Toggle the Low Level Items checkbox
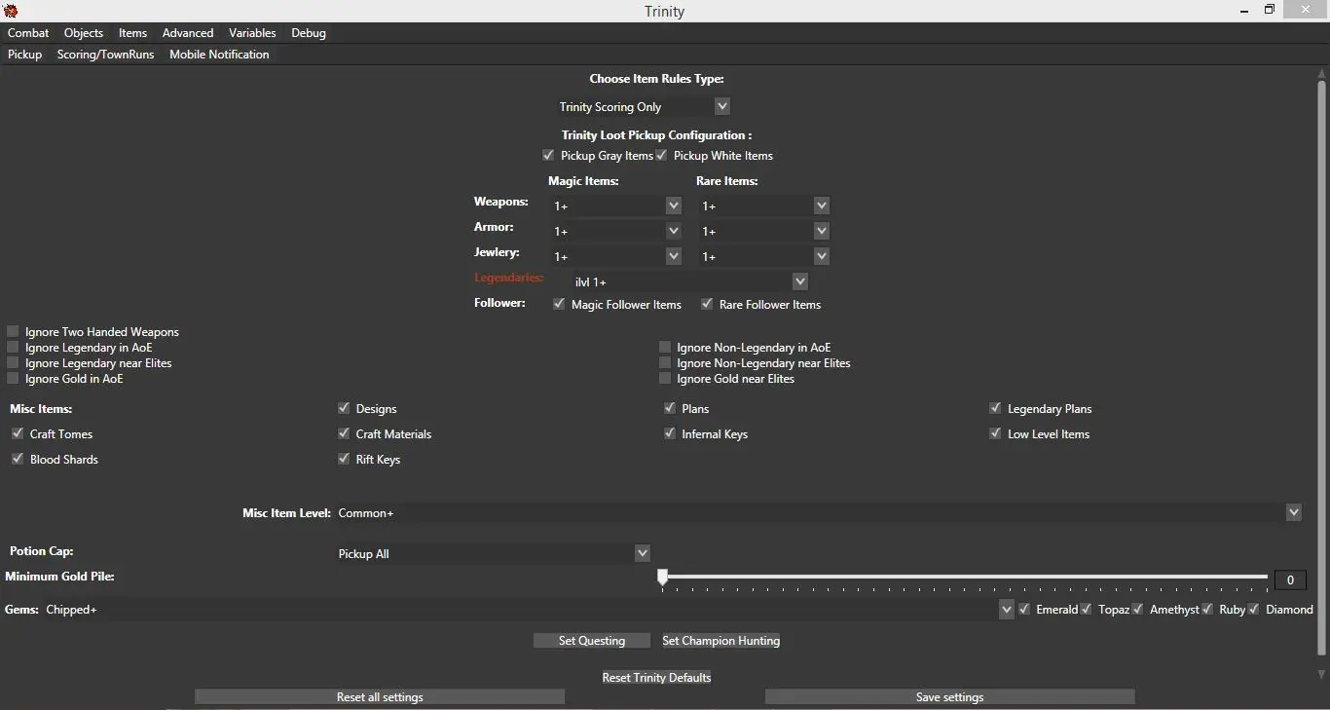Image resolution: width=1330 pixels, height=710 pixels. click(x=995, y=433)
